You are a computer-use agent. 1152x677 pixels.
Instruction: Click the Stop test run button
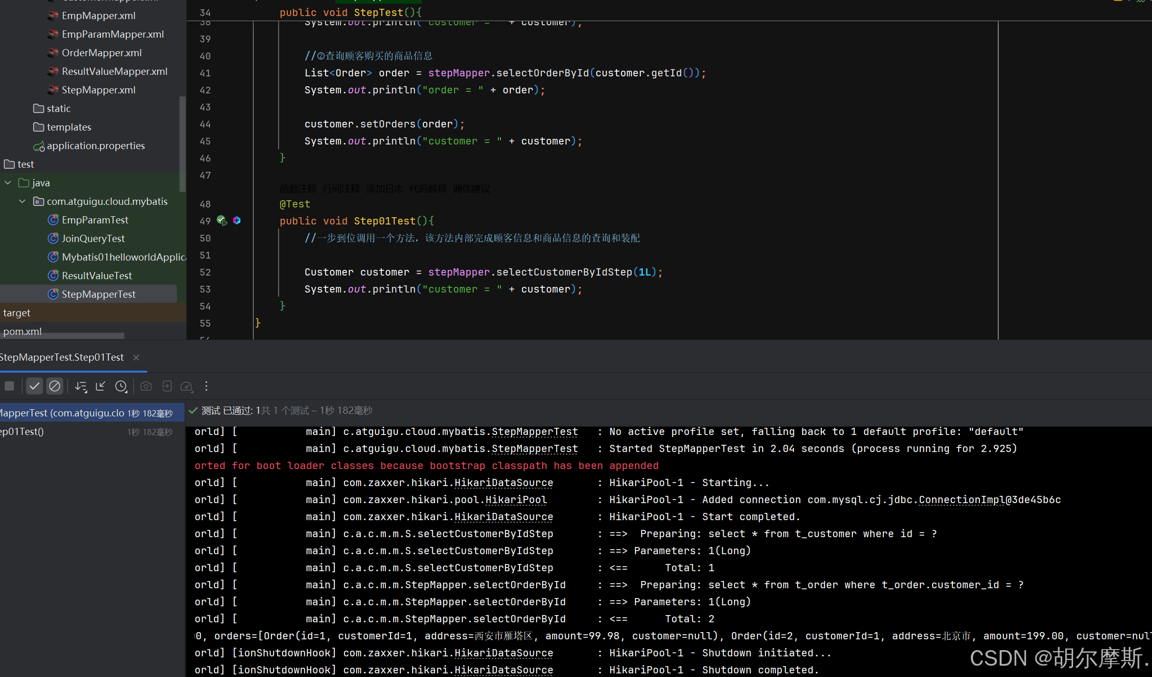9,386
